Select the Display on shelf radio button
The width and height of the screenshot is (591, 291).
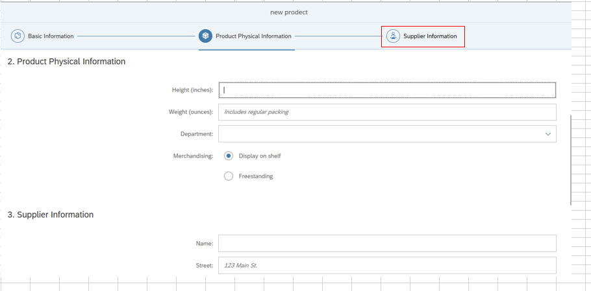tap(229, 156)
